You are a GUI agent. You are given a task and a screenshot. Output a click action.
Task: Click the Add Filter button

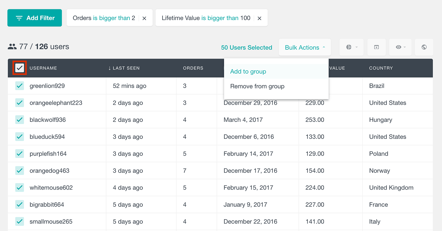coord(35,18)
